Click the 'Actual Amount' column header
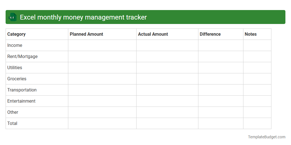This screenshot has height=145, width=291. pos(167,34)
